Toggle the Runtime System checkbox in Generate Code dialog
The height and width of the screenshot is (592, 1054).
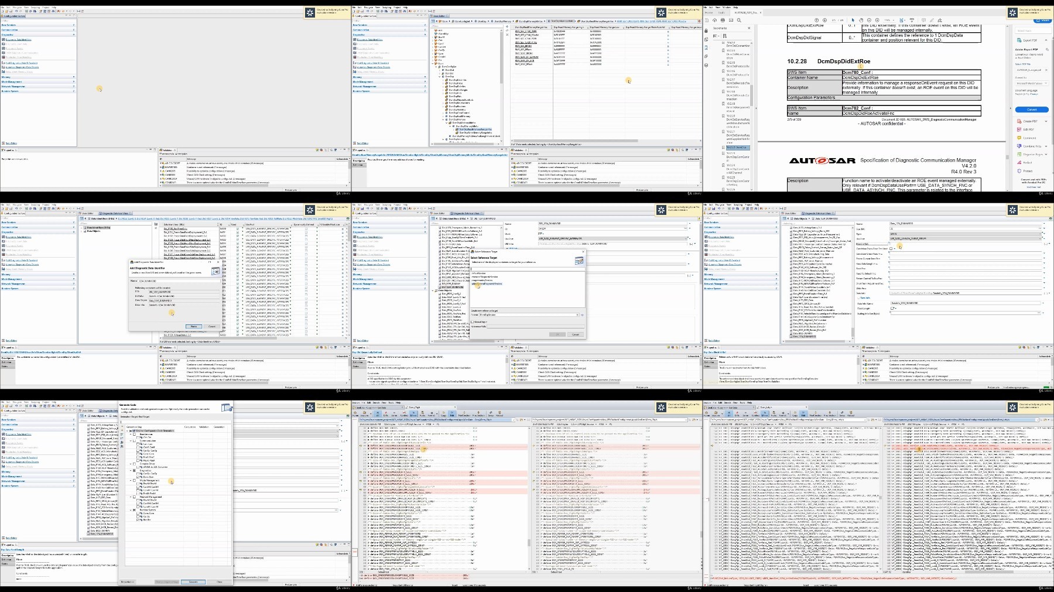(x=134, y=510)
